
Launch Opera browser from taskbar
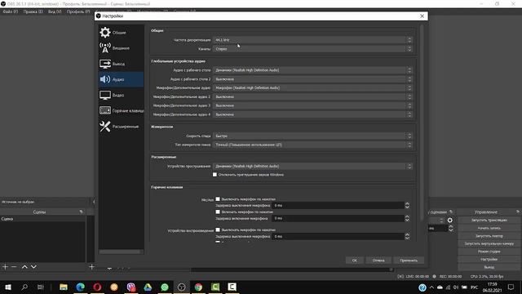(97, 287)
